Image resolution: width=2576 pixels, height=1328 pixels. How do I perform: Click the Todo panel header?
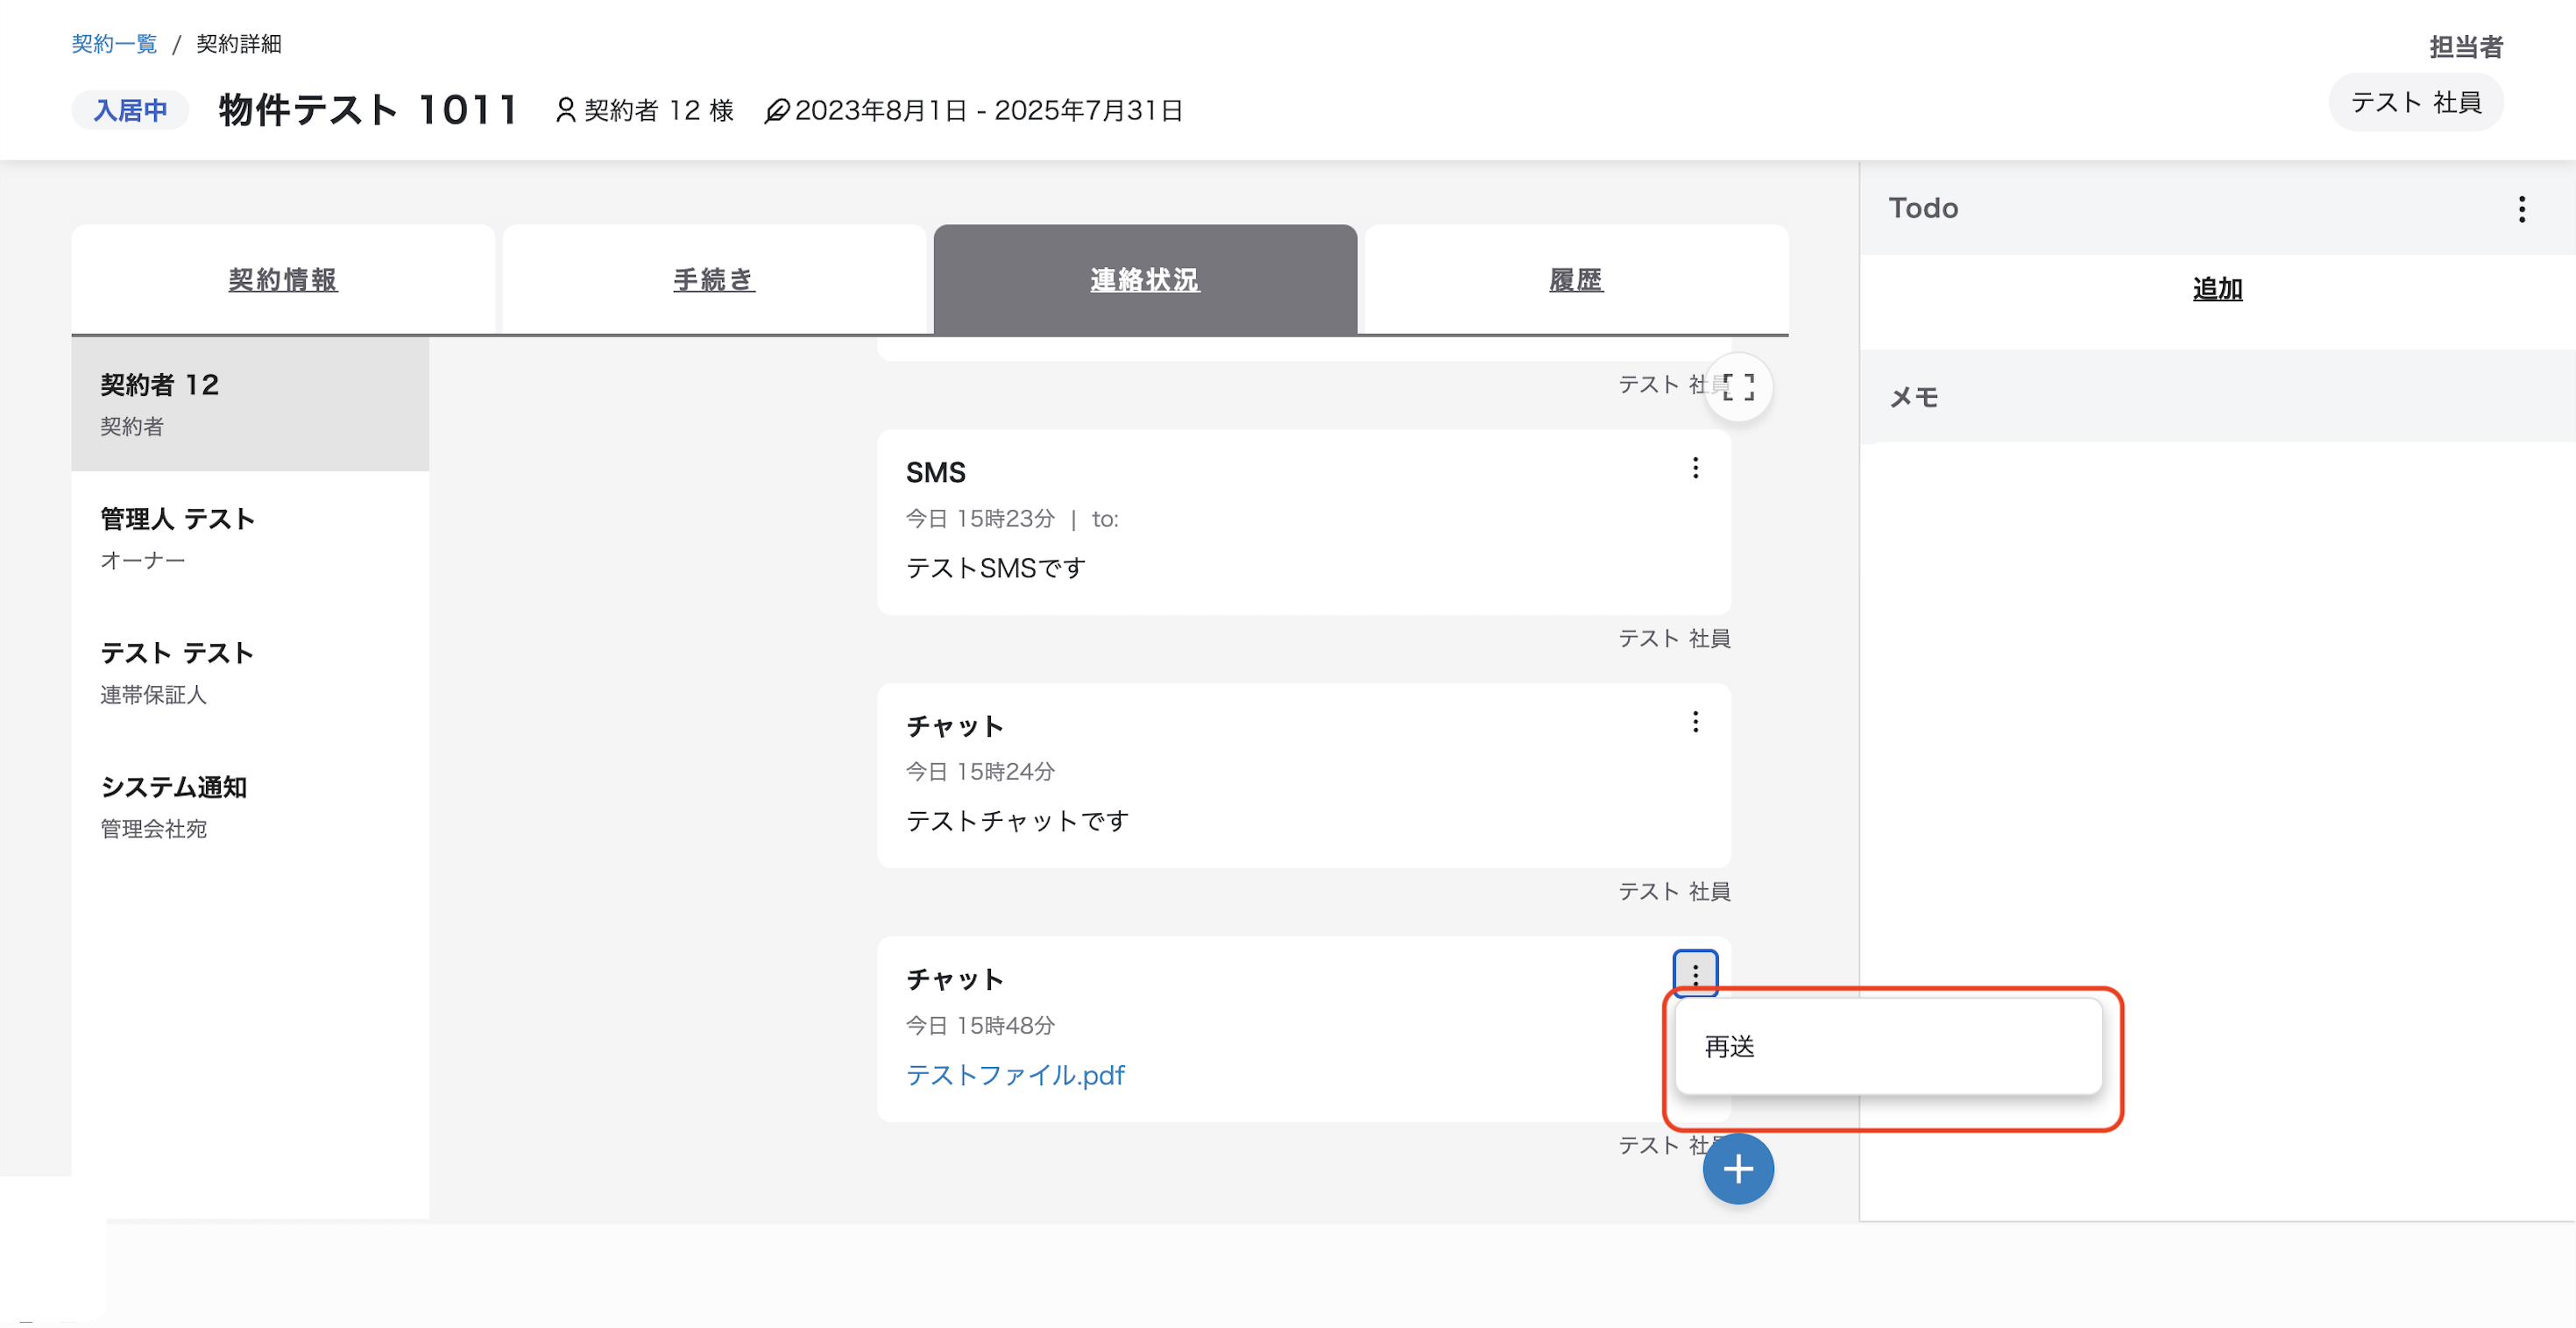tap(2217, 208)
